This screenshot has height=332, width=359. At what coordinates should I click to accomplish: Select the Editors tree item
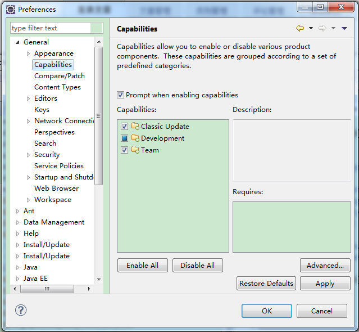46,98
